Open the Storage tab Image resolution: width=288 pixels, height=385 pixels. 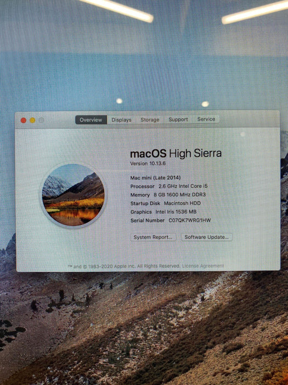click(150, 119)
